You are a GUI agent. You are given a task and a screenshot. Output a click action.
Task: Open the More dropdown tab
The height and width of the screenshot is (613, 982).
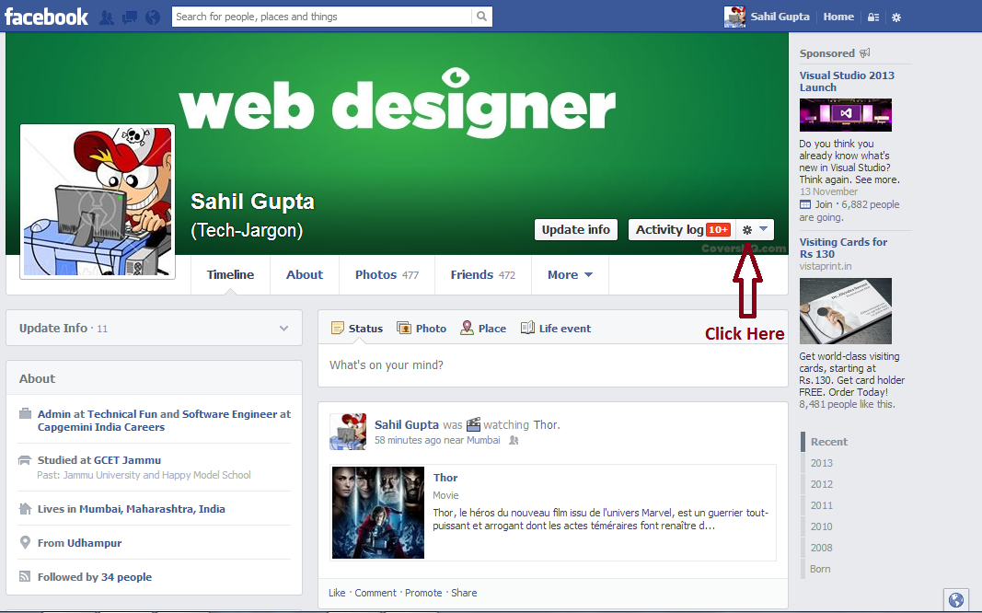[570, 275]
